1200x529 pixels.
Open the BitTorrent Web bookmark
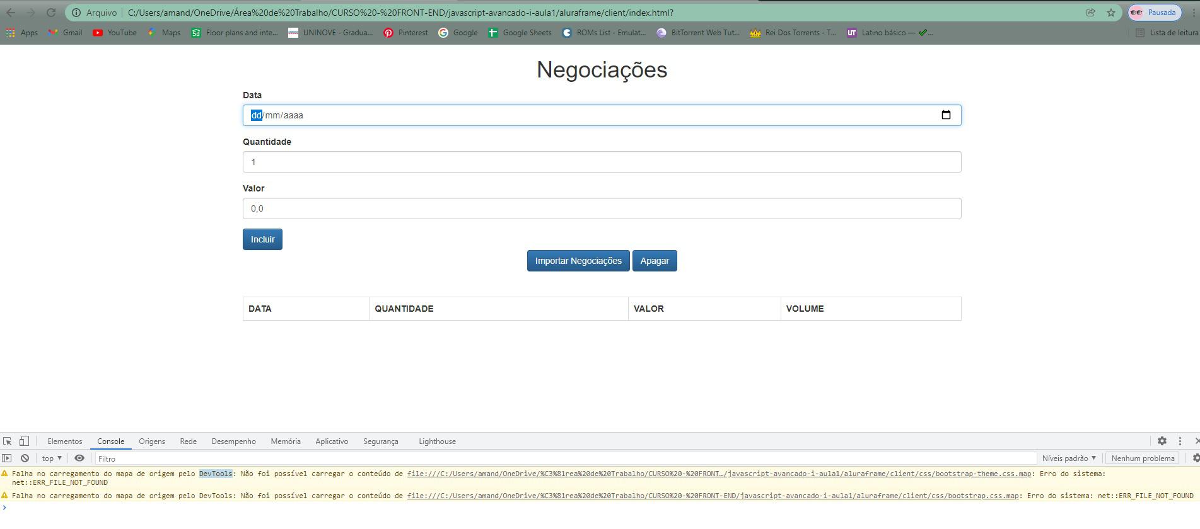coord(698,33)
